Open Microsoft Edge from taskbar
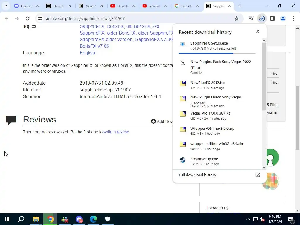This screenshot has width=300, height=225. [x=93, y=219]
